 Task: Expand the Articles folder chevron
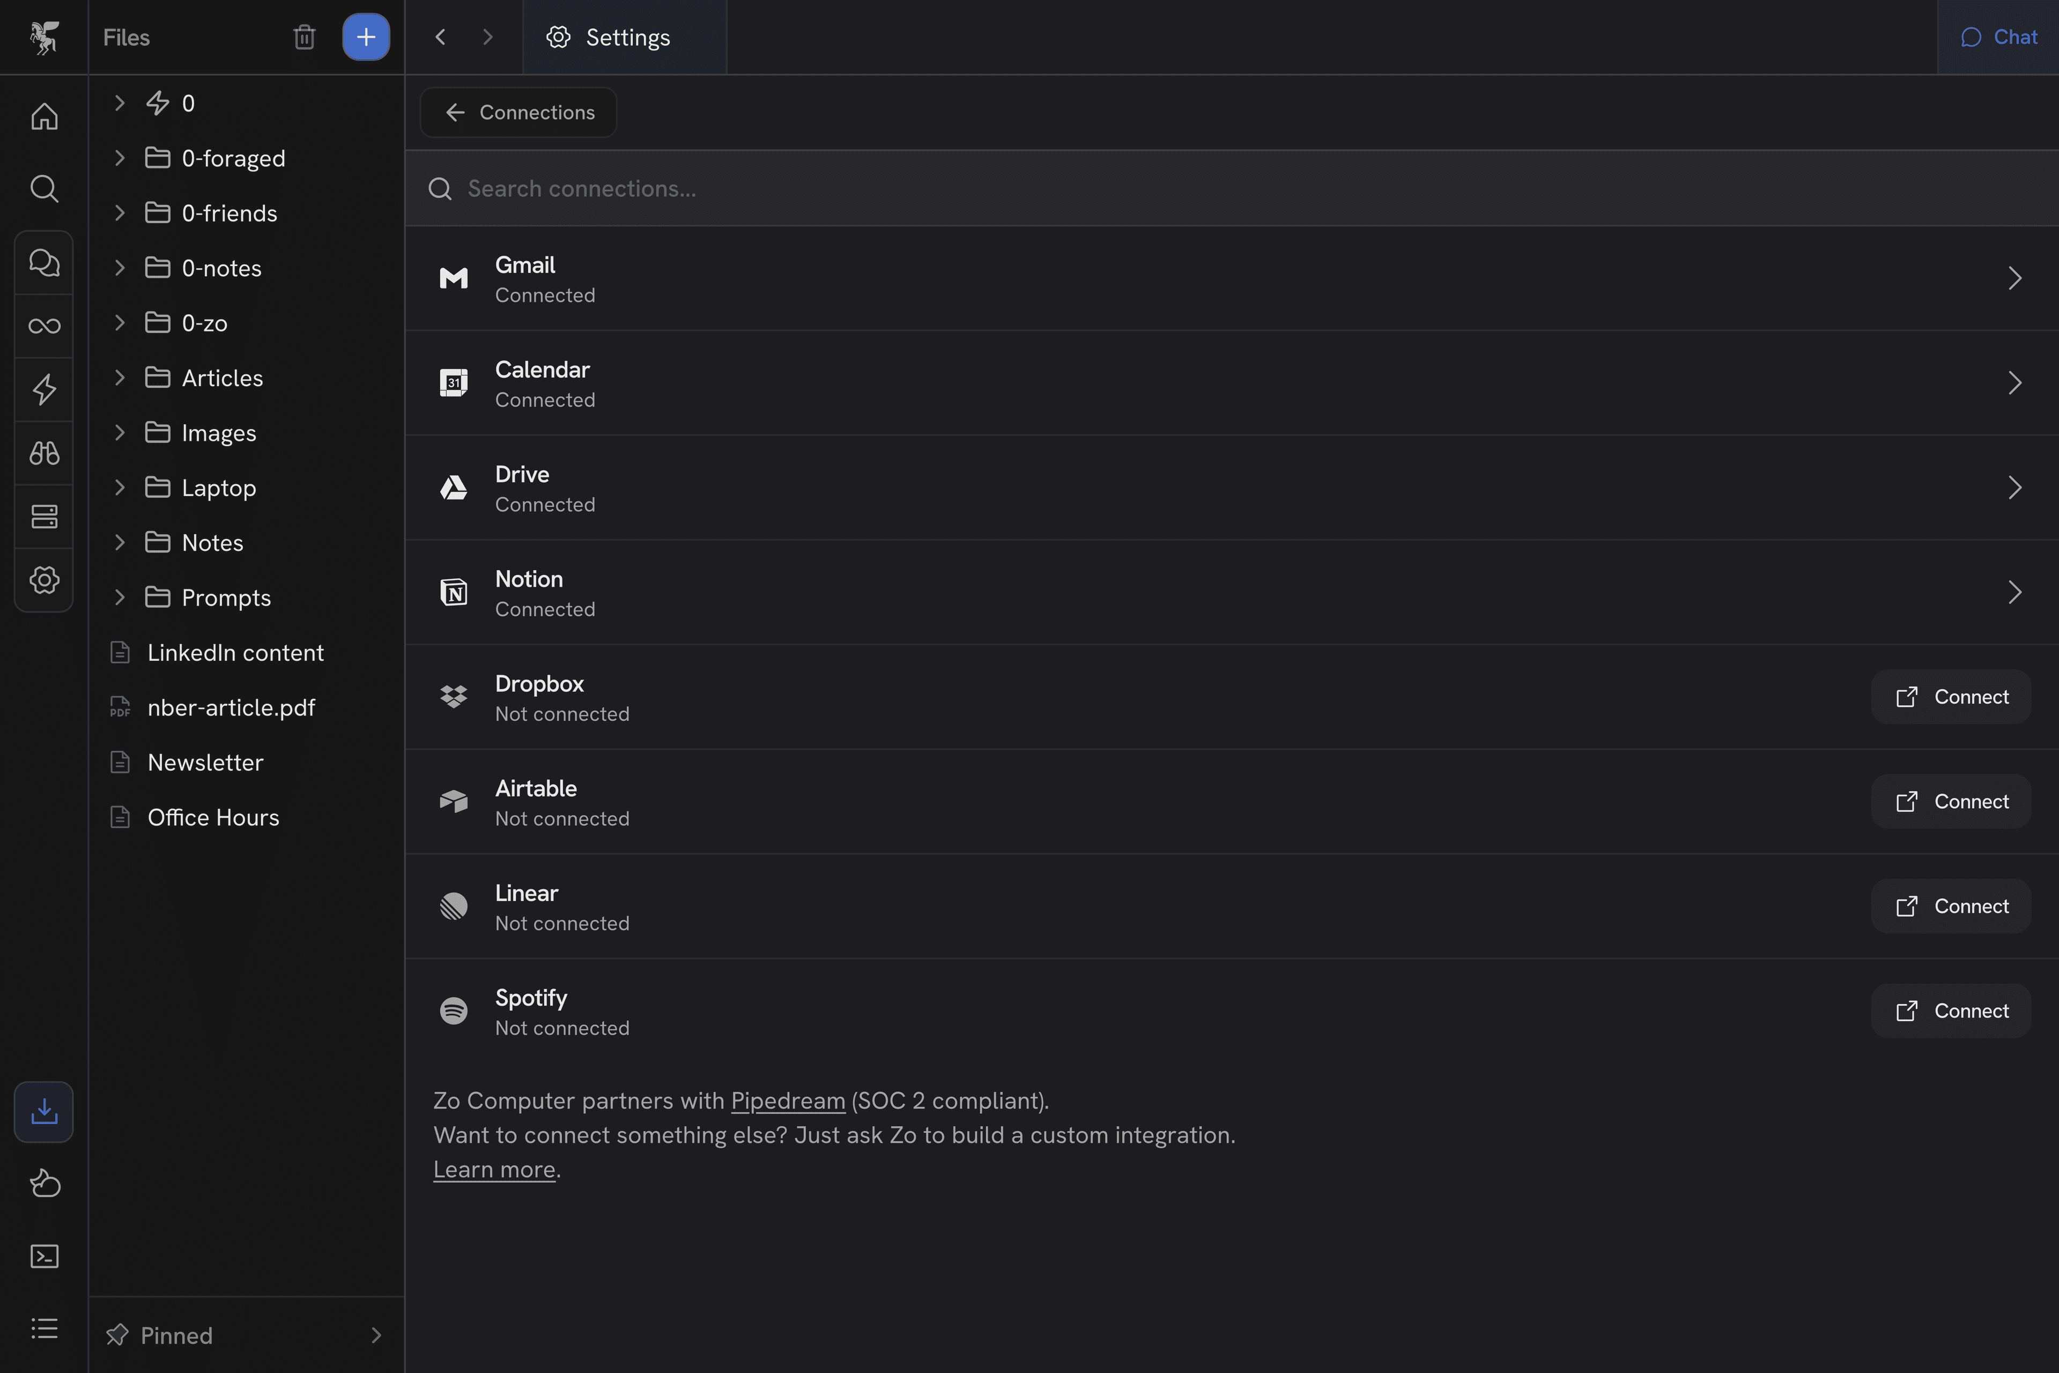tap(120, 378)
